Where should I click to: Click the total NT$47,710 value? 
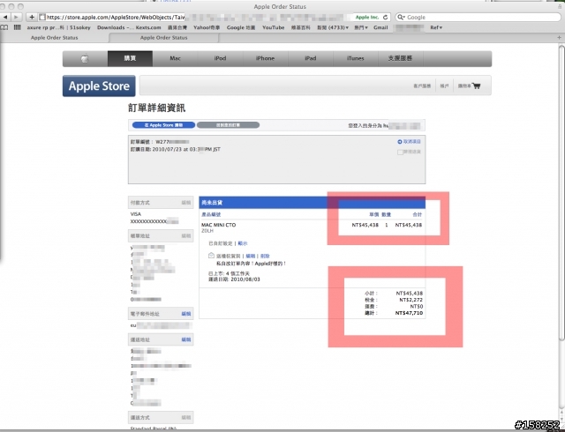coord(409,313)
